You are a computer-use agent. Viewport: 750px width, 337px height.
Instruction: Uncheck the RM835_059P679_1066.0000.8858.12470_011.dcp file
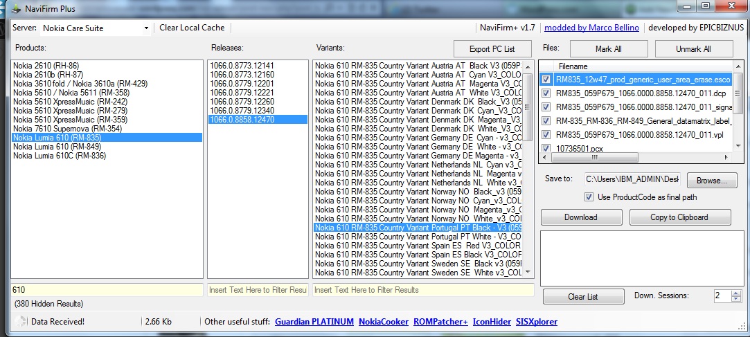coord(546,93)
